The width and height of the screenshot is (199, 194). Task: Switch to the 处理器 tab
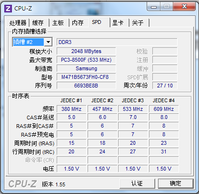point(18,23)
